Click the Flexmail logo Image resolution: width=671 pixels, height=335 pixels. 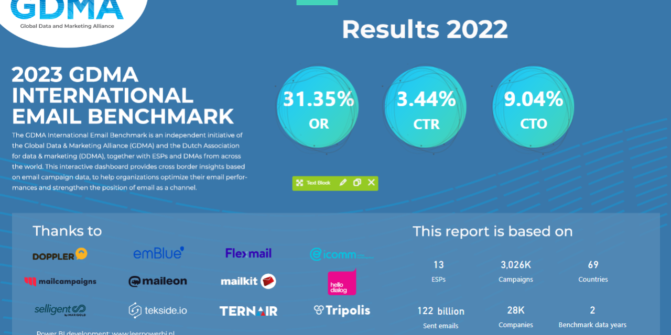(248, 254)
